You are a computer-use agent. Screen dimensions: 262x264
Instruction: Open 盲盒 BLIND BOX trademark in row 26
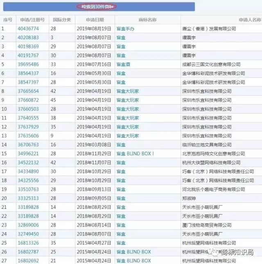[133, 252]
